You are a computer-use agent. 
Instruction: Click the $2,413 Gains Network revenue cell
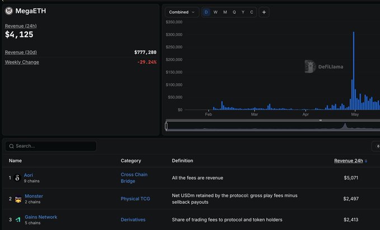351,219
